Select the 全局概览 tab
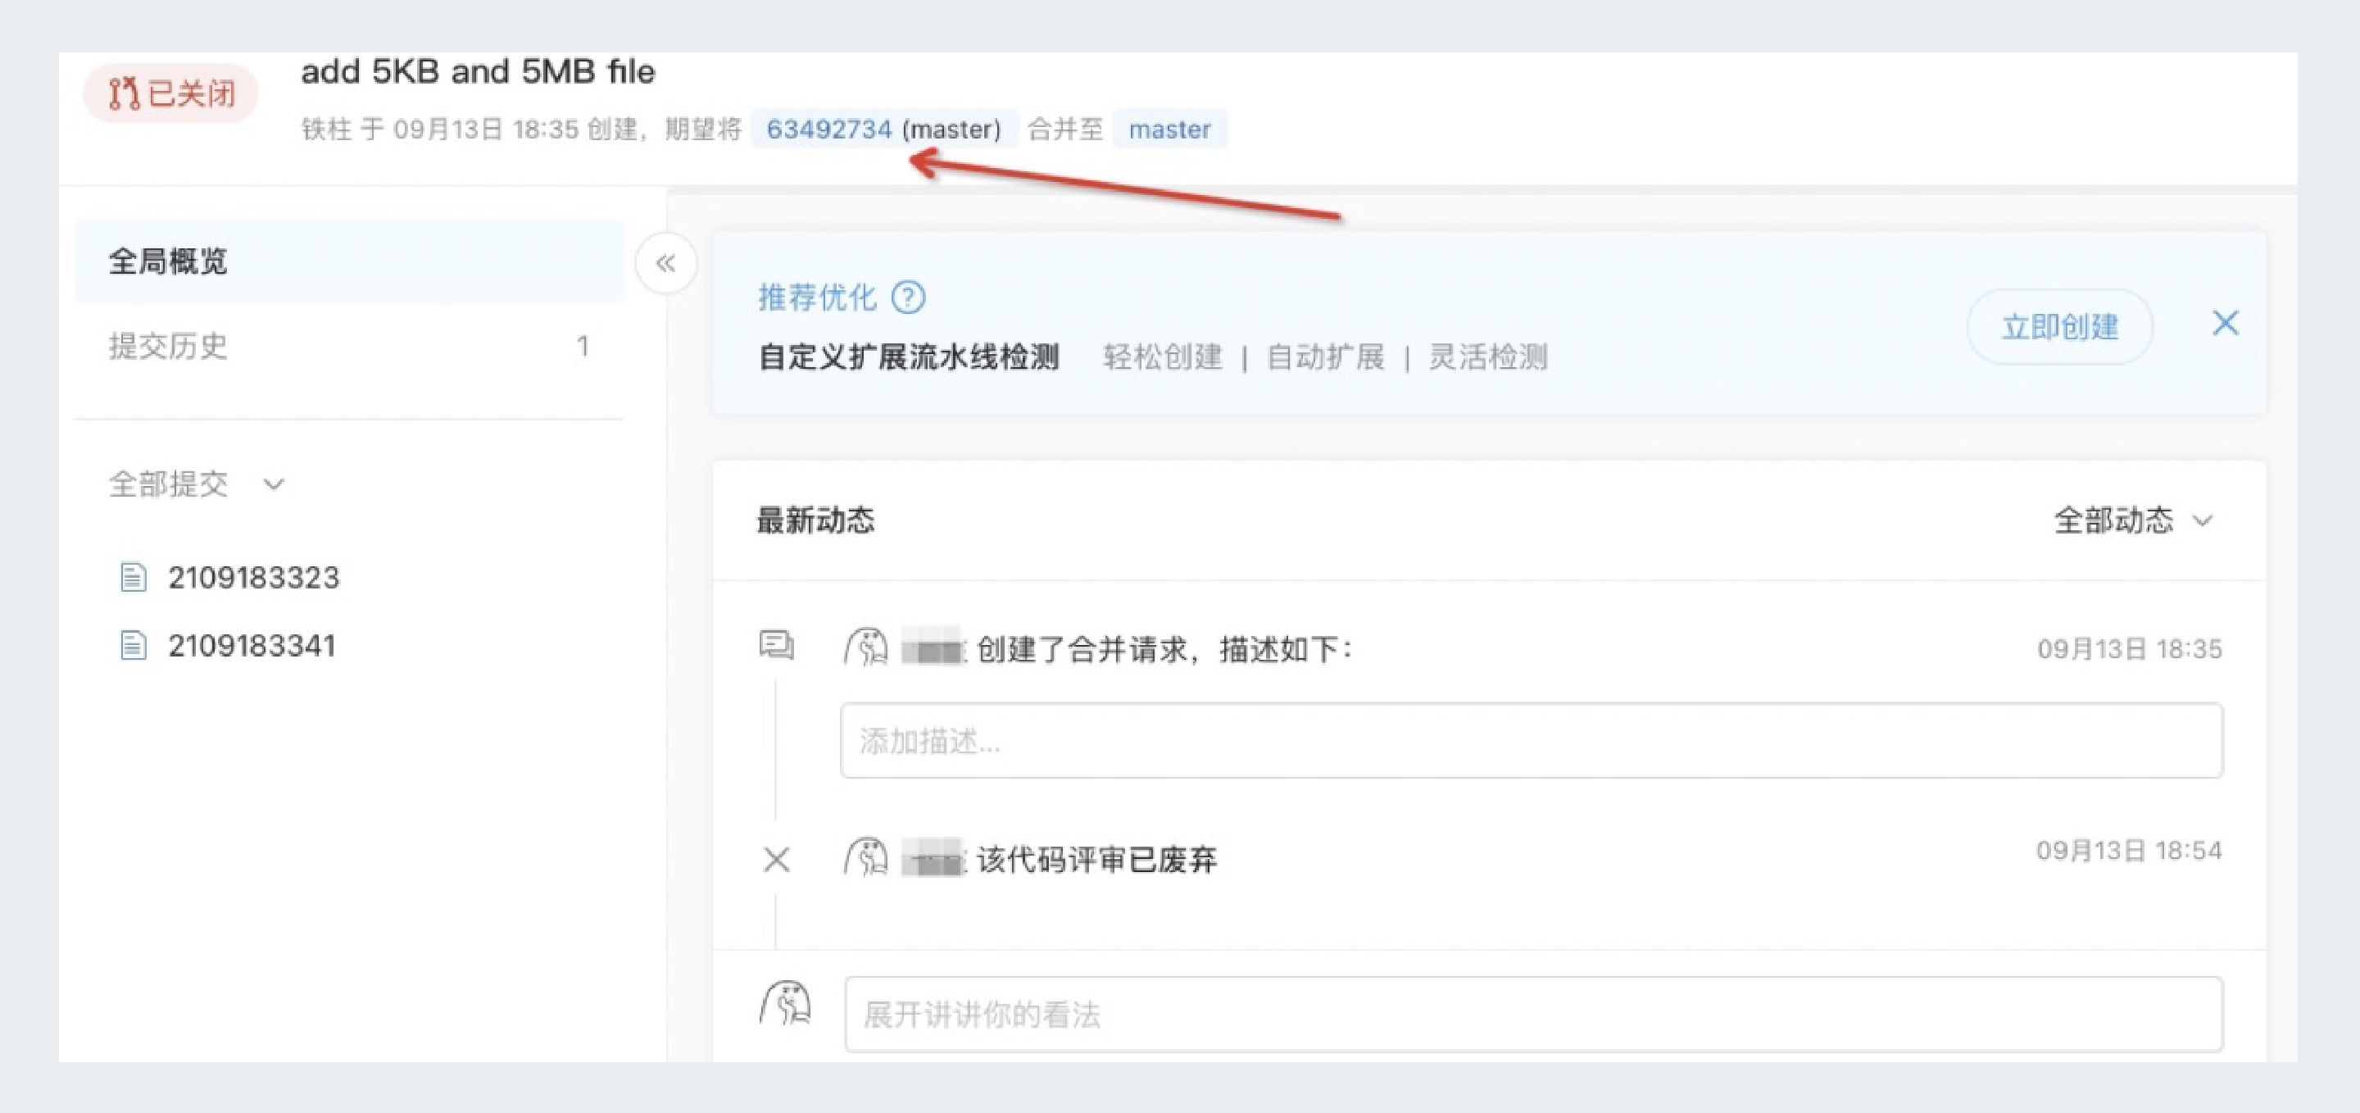This screenshot has height=1113, width=2360. point(349,261)
